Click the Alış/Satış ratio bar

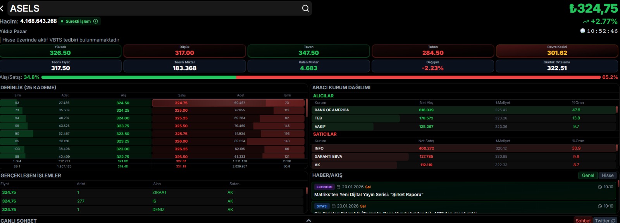coord(321,77)
